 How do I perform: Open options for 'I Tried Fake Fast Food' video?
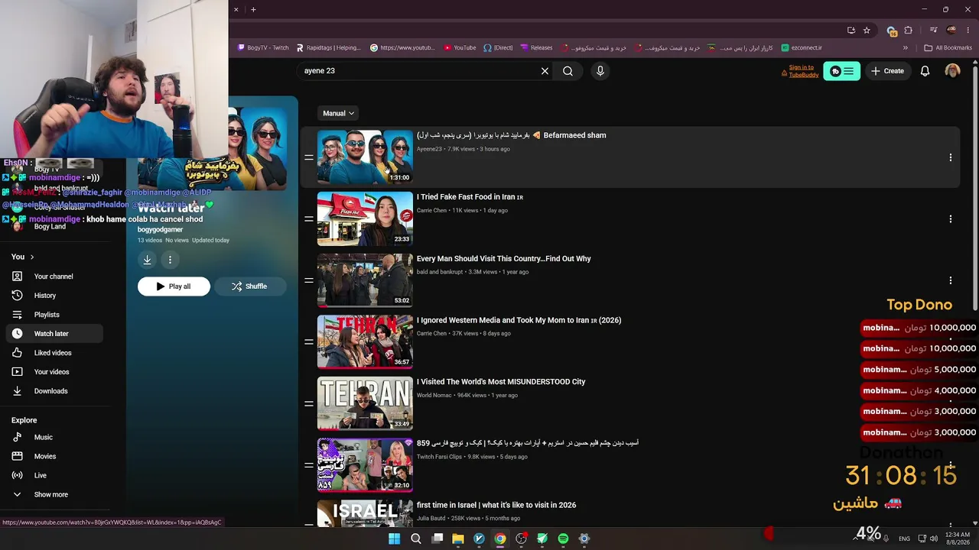click(x=951, y=219)
